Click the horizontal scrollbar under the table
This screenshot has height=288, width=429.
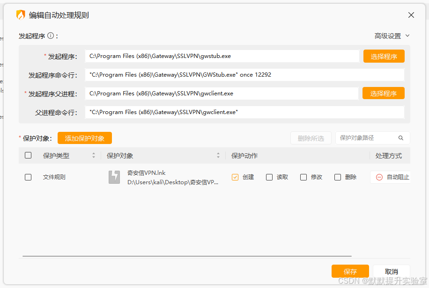click(187, 256)
